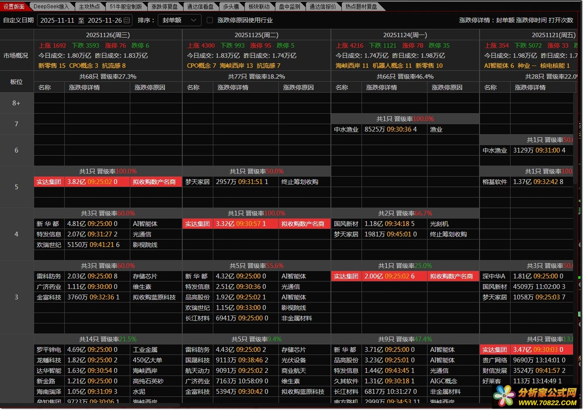Image resolution: width=584 pixels, height=410 pixels.
Task: Click the start date 2025-11-11 field
Action: (x=57, y=20)
